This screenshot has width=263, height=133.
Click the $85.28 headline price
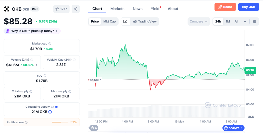click(x=18, y=21)
